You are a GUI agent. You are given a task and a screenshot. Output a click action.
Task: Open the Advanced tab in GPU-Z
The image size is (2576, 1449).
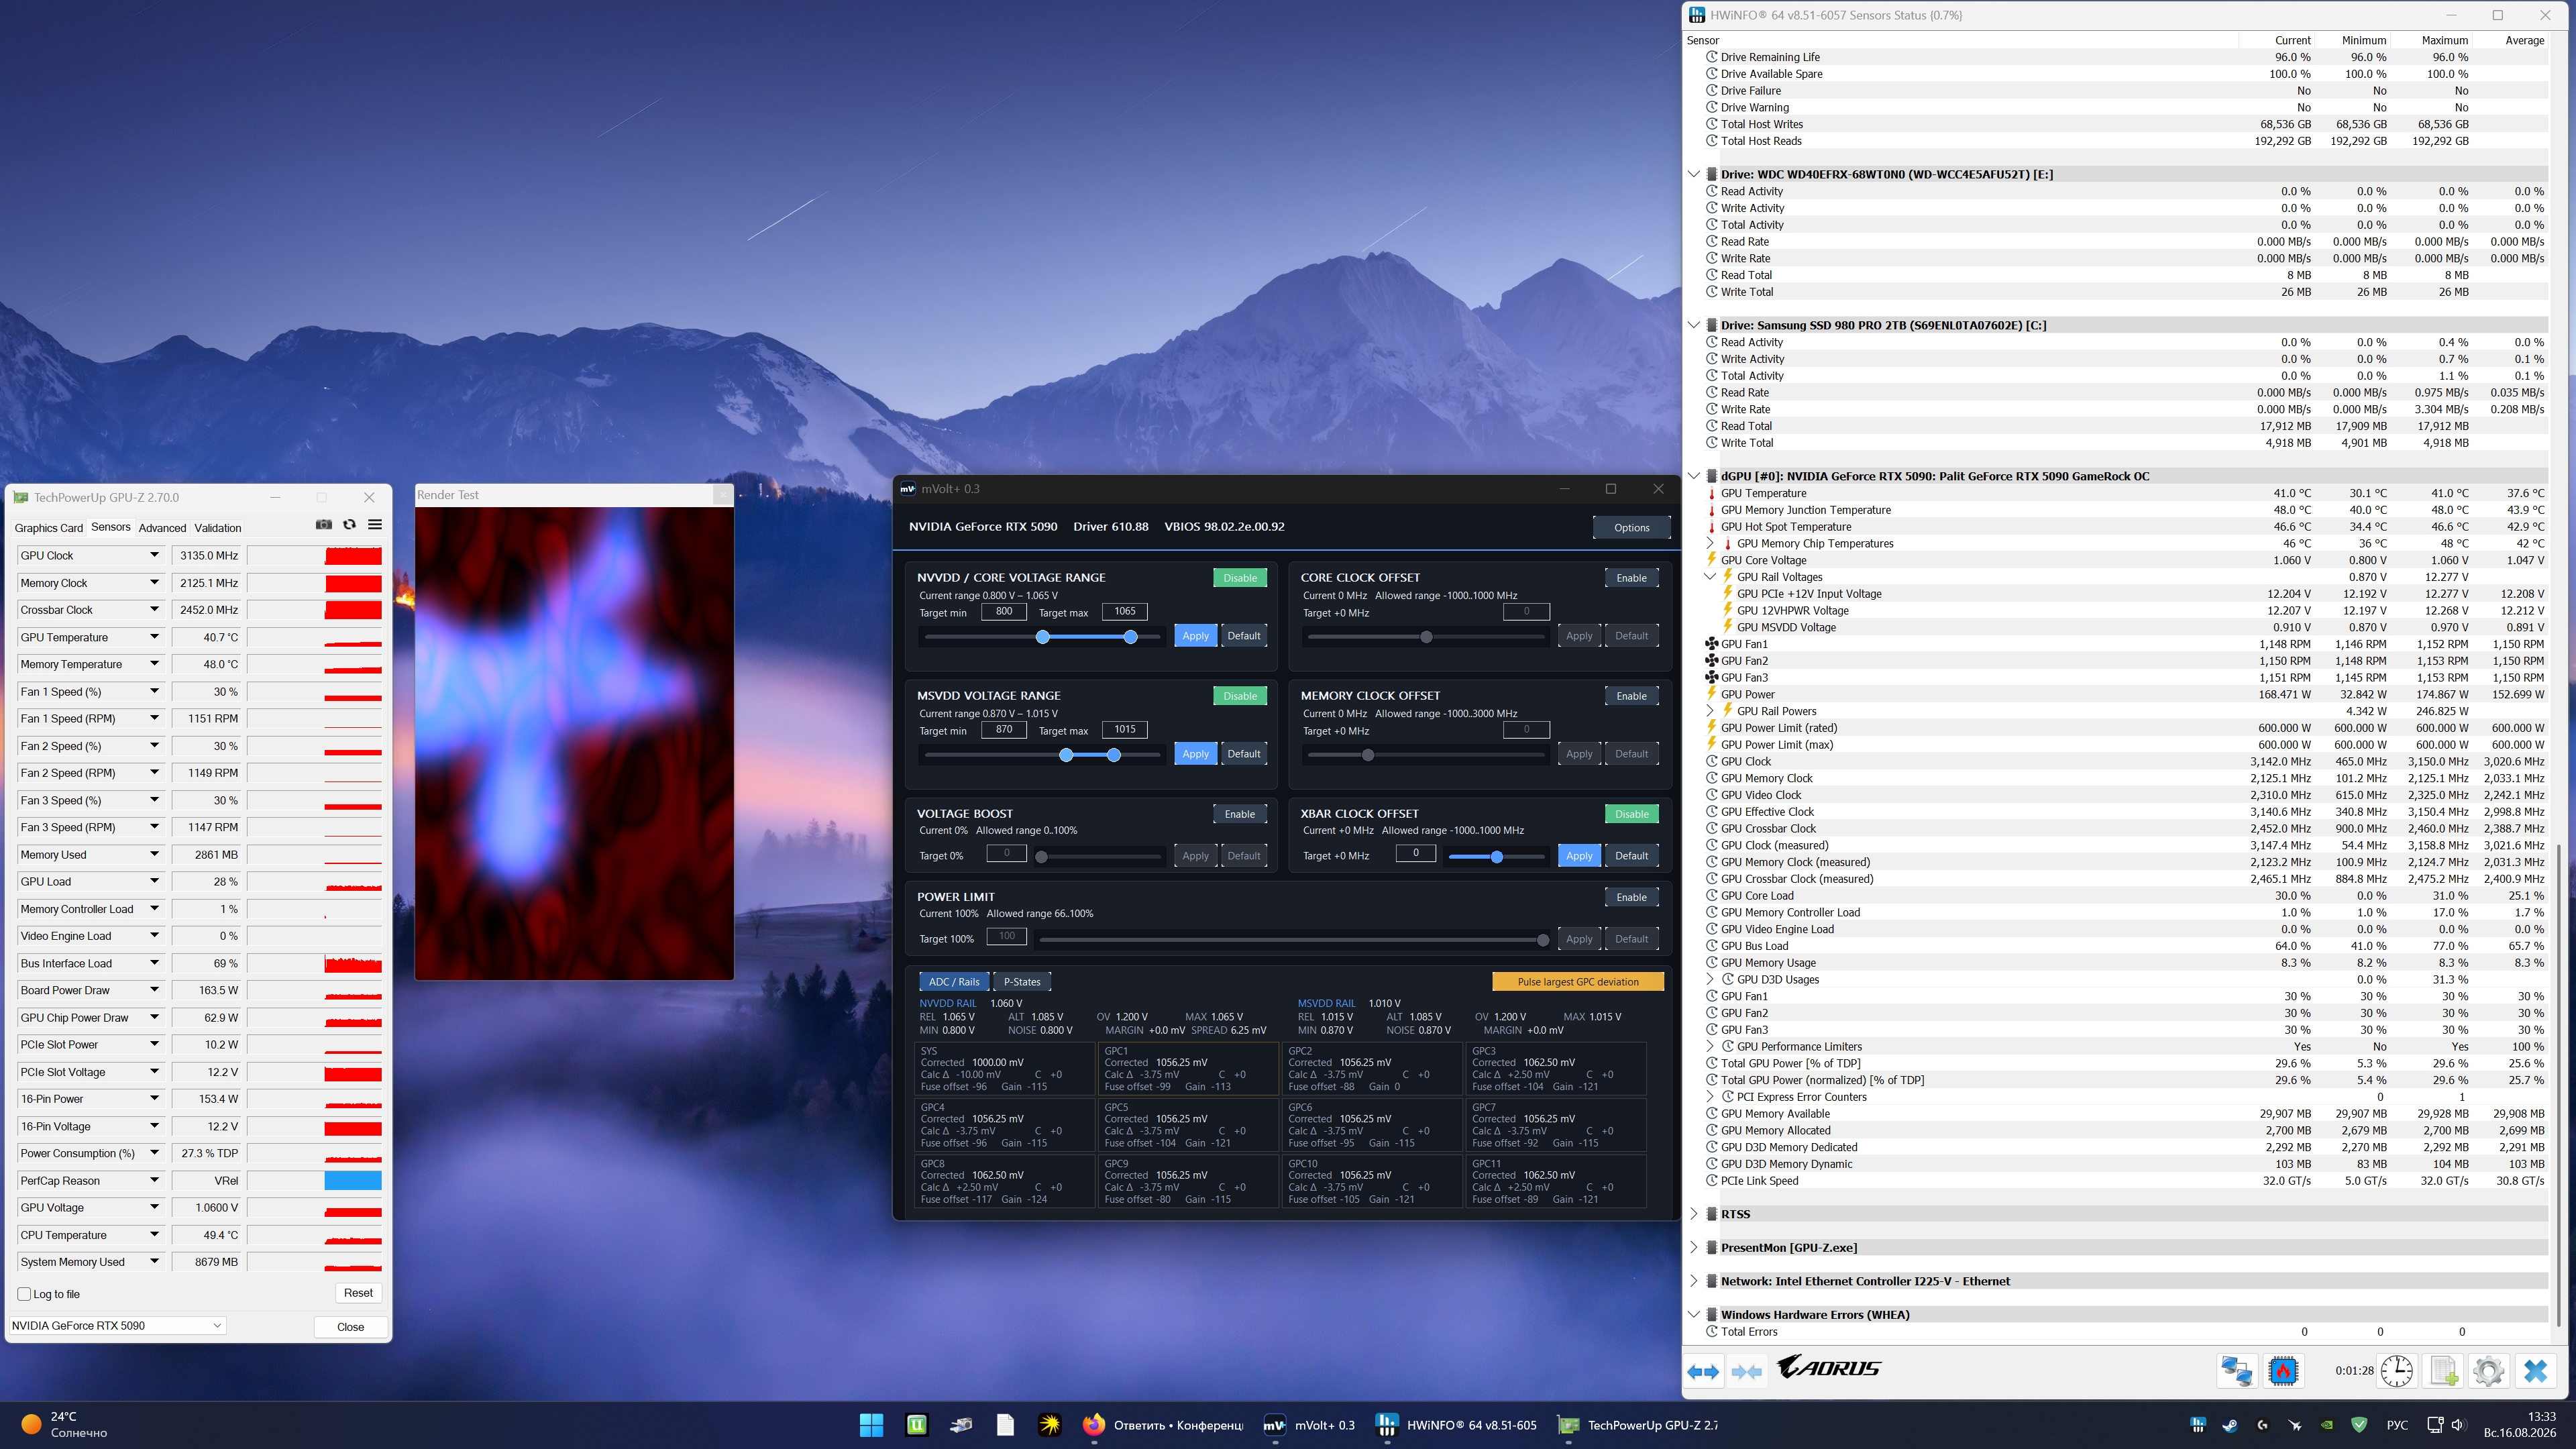click(162, 528)
